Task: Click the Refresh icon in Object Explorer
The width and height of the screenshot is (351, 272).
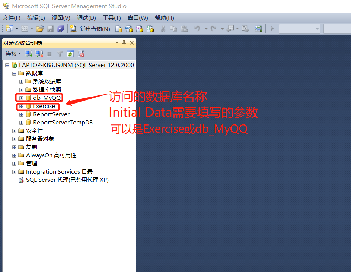Action: click(70, 54)
